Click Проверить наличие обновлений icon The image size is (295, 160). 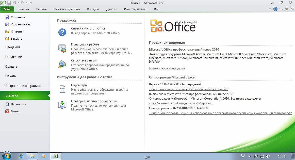[x=62, y=105]
